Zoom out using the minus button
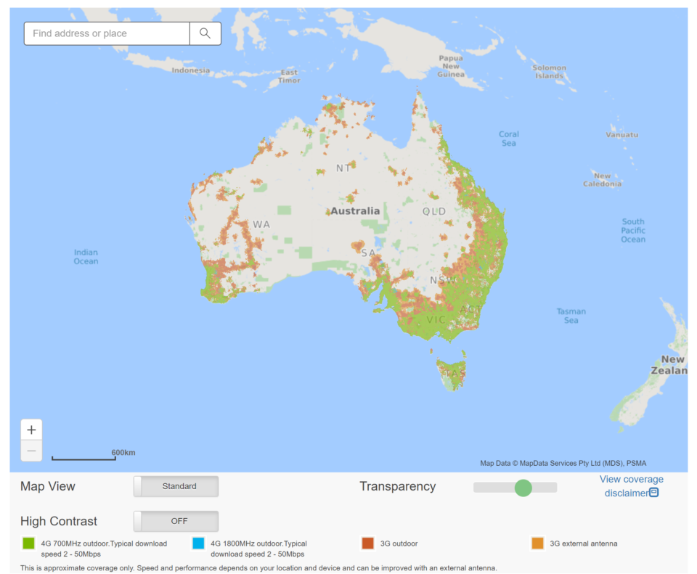This screenshot has width=697, height=574. coord(31,451)
